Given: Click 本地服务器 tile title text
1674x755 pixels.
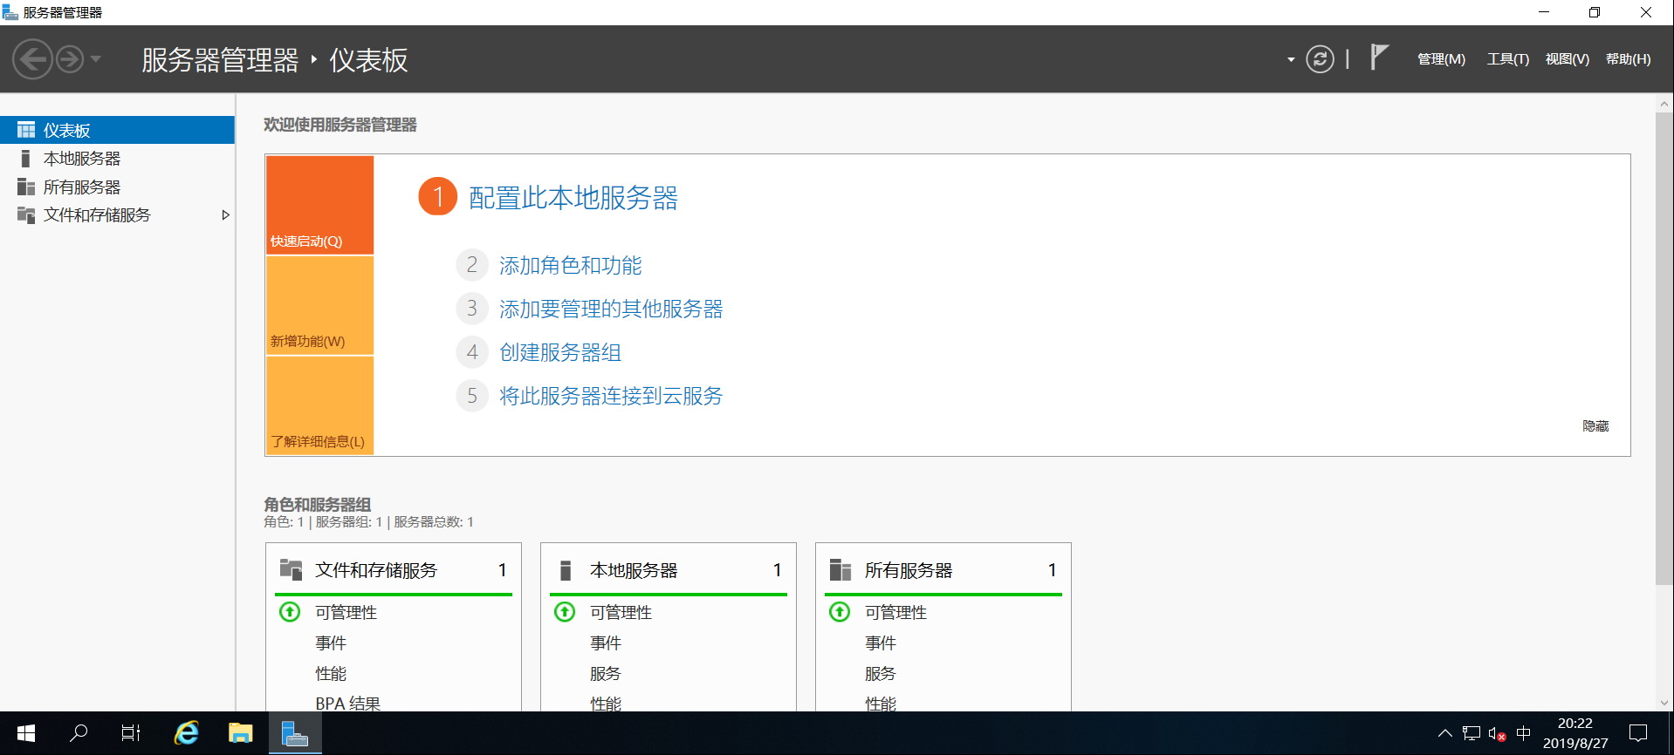Looking at the screenshot, I should click(x=634, y=570).
